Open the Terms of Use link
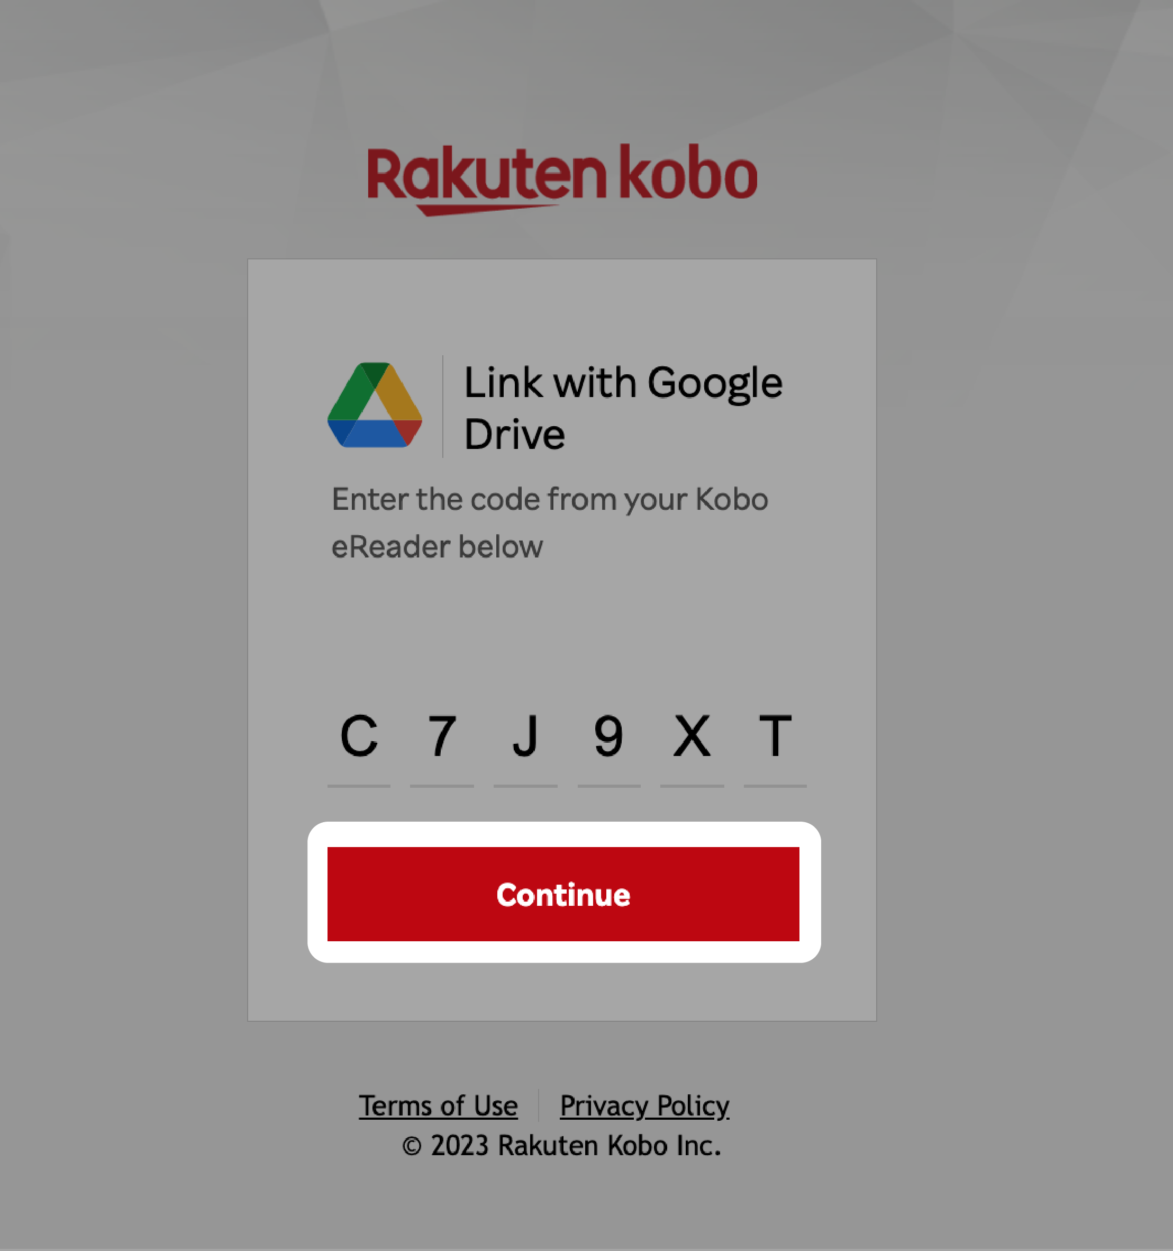 (438, 1103)
